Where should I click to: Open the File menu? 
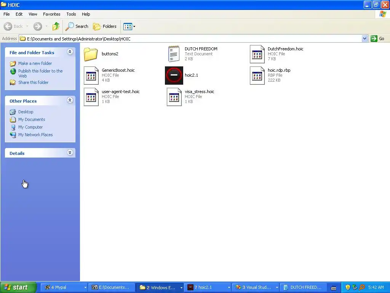pyautogui.click(x=6, y=14)
